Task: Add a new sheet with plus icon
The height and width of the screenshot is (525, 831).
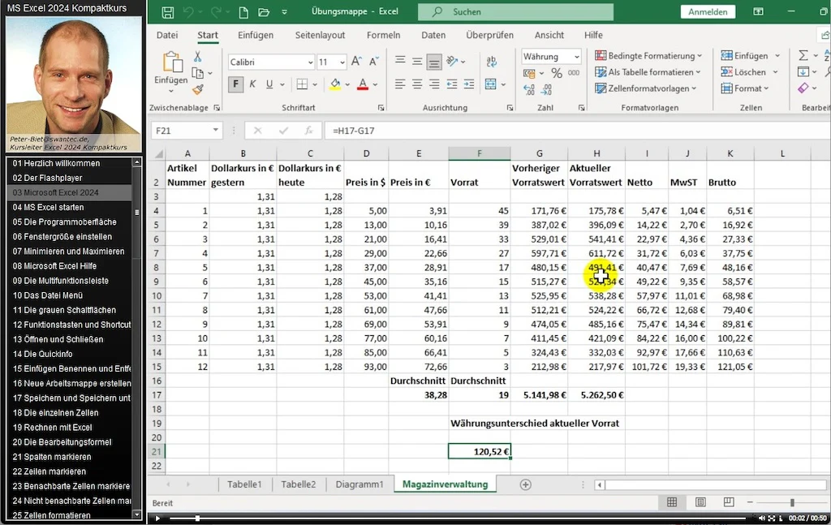Action: (x=525, y=484)
